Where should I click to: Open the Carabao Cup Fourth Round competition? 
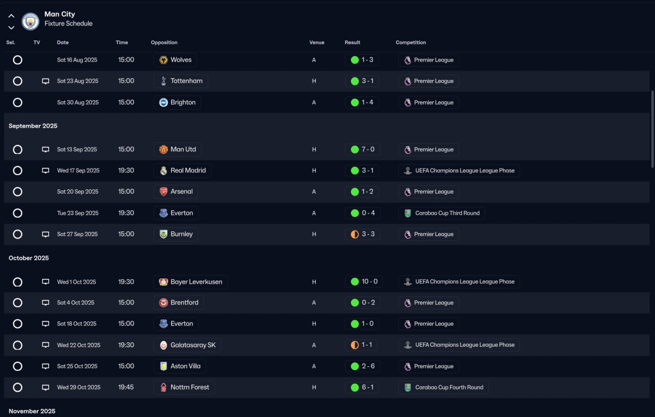coord(444,387)
